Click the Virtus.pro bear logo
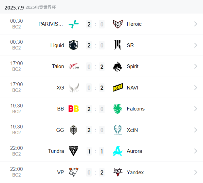This screenshot has height=183, width=203. point(74,172)
